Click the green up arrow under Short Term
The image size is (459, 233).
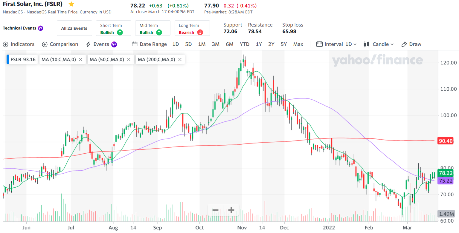pos(120,33)
